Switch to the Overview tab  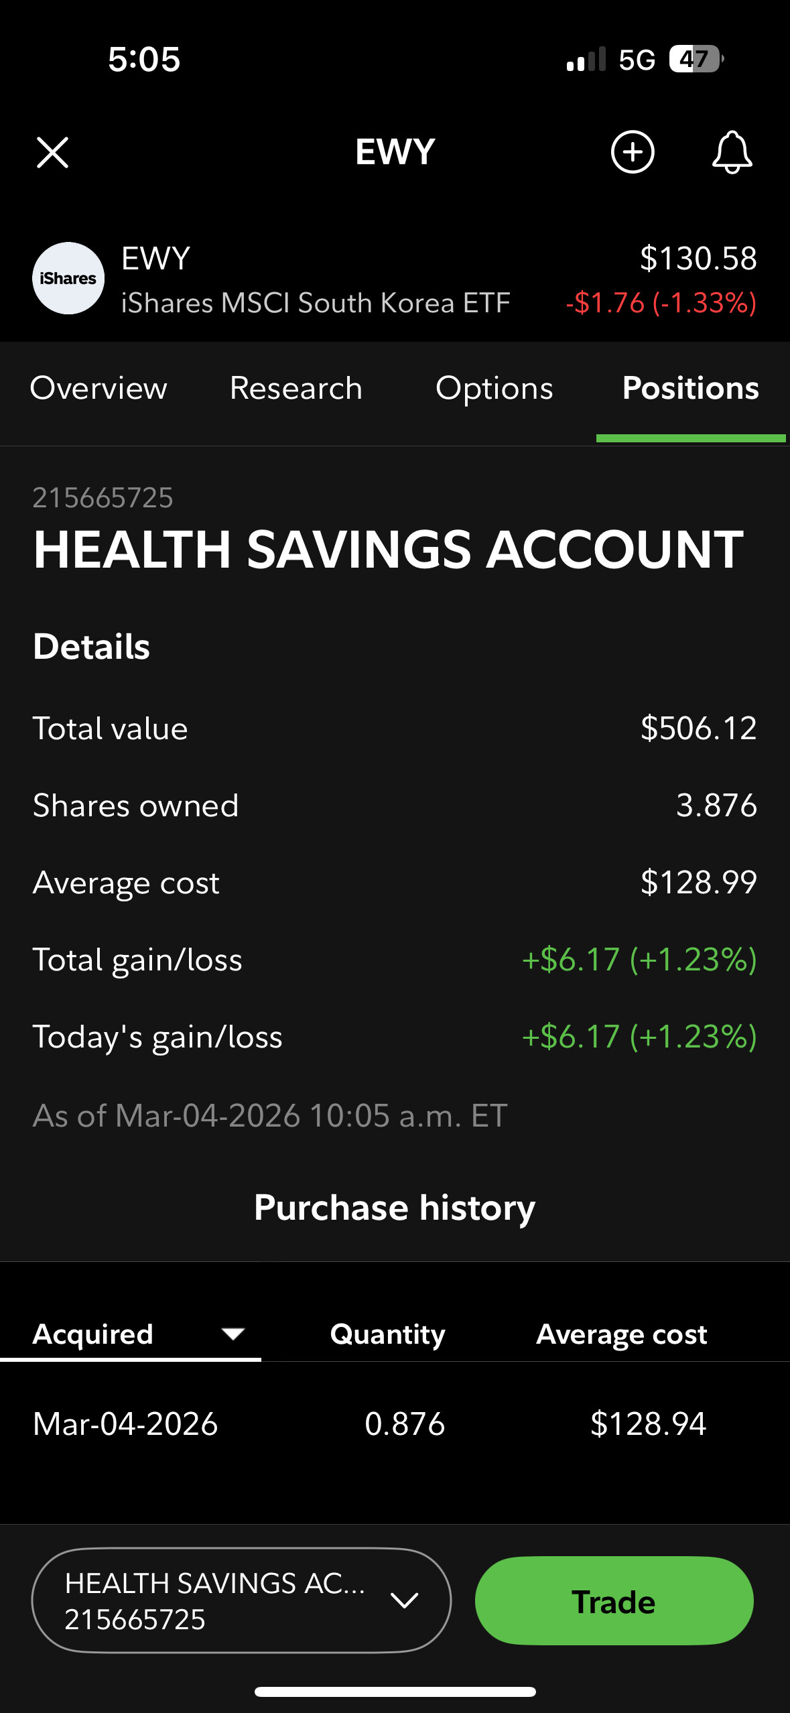click(98, 389)
